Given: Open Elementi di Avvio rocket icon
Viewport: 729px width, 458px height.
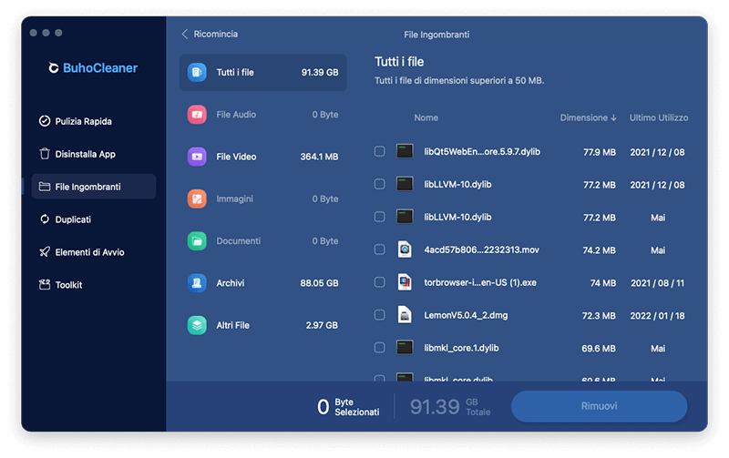Looking at the screenshot, I should (x=45, y=251).
